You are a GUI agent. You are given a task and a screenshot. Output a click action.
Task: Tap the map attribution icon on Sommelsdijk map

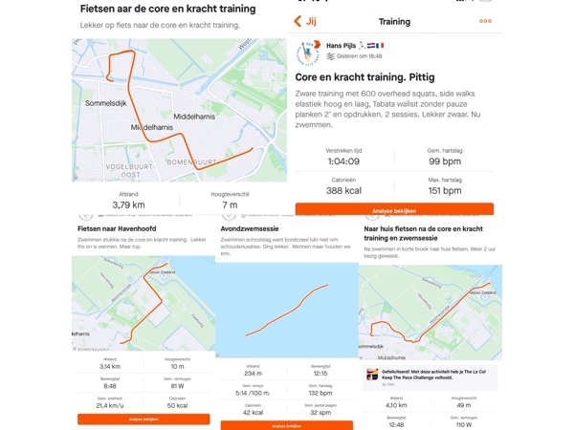76,178
